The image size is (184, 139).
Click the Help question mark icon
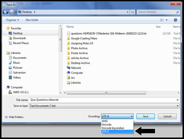click(175, 20)
